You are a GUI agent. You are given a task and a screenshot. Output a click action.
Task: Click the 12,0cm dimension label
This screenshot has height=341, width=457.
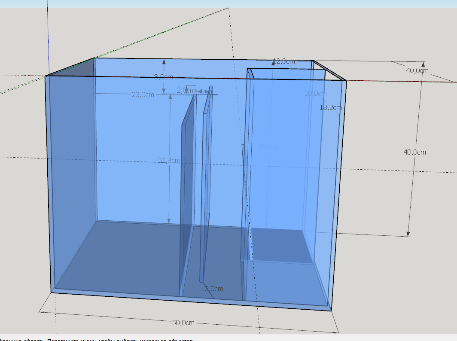[284, 61]
